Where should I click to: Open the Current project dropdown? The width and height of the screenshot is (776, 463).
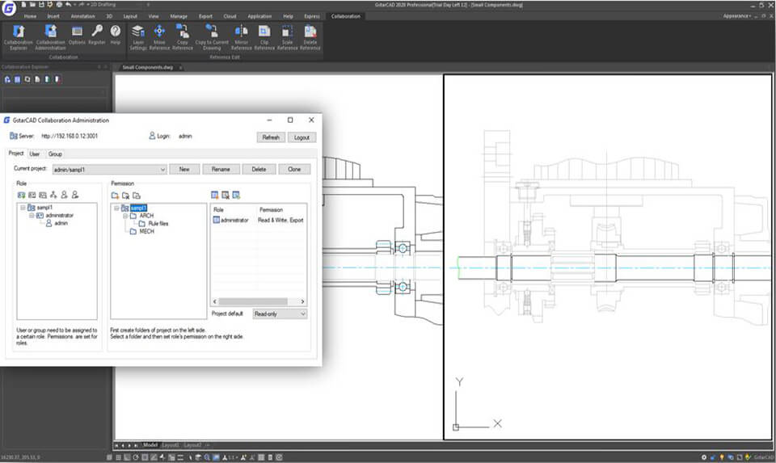[109, 170]
